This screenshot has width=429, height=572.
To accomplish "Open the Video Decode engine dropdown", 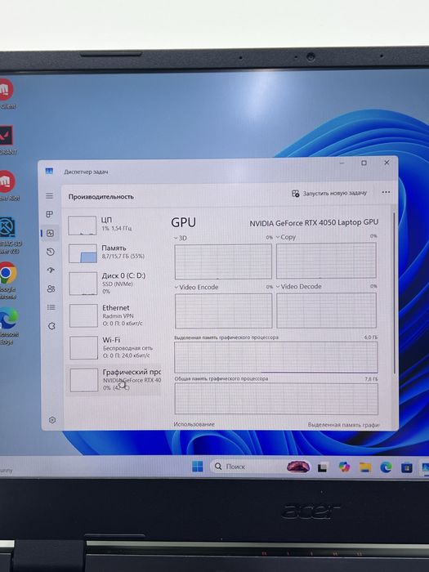I will [x=278, y=287].
